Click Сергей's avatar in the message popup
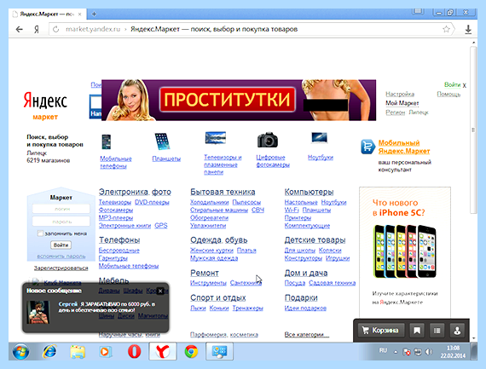486x369 pixels. 38,312
